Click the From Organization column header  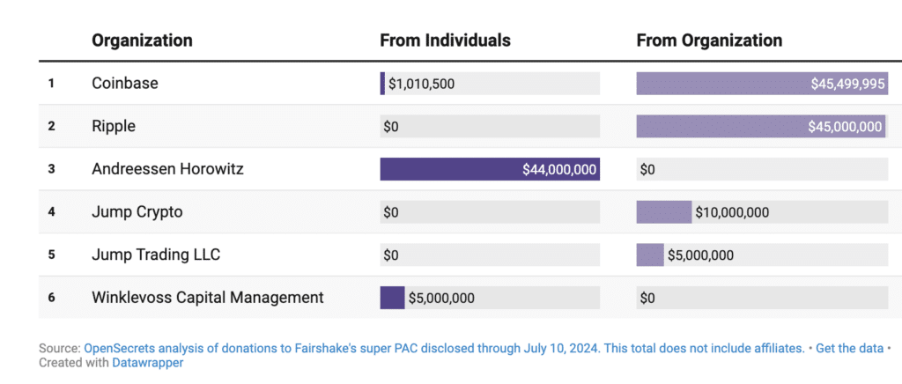709,41
